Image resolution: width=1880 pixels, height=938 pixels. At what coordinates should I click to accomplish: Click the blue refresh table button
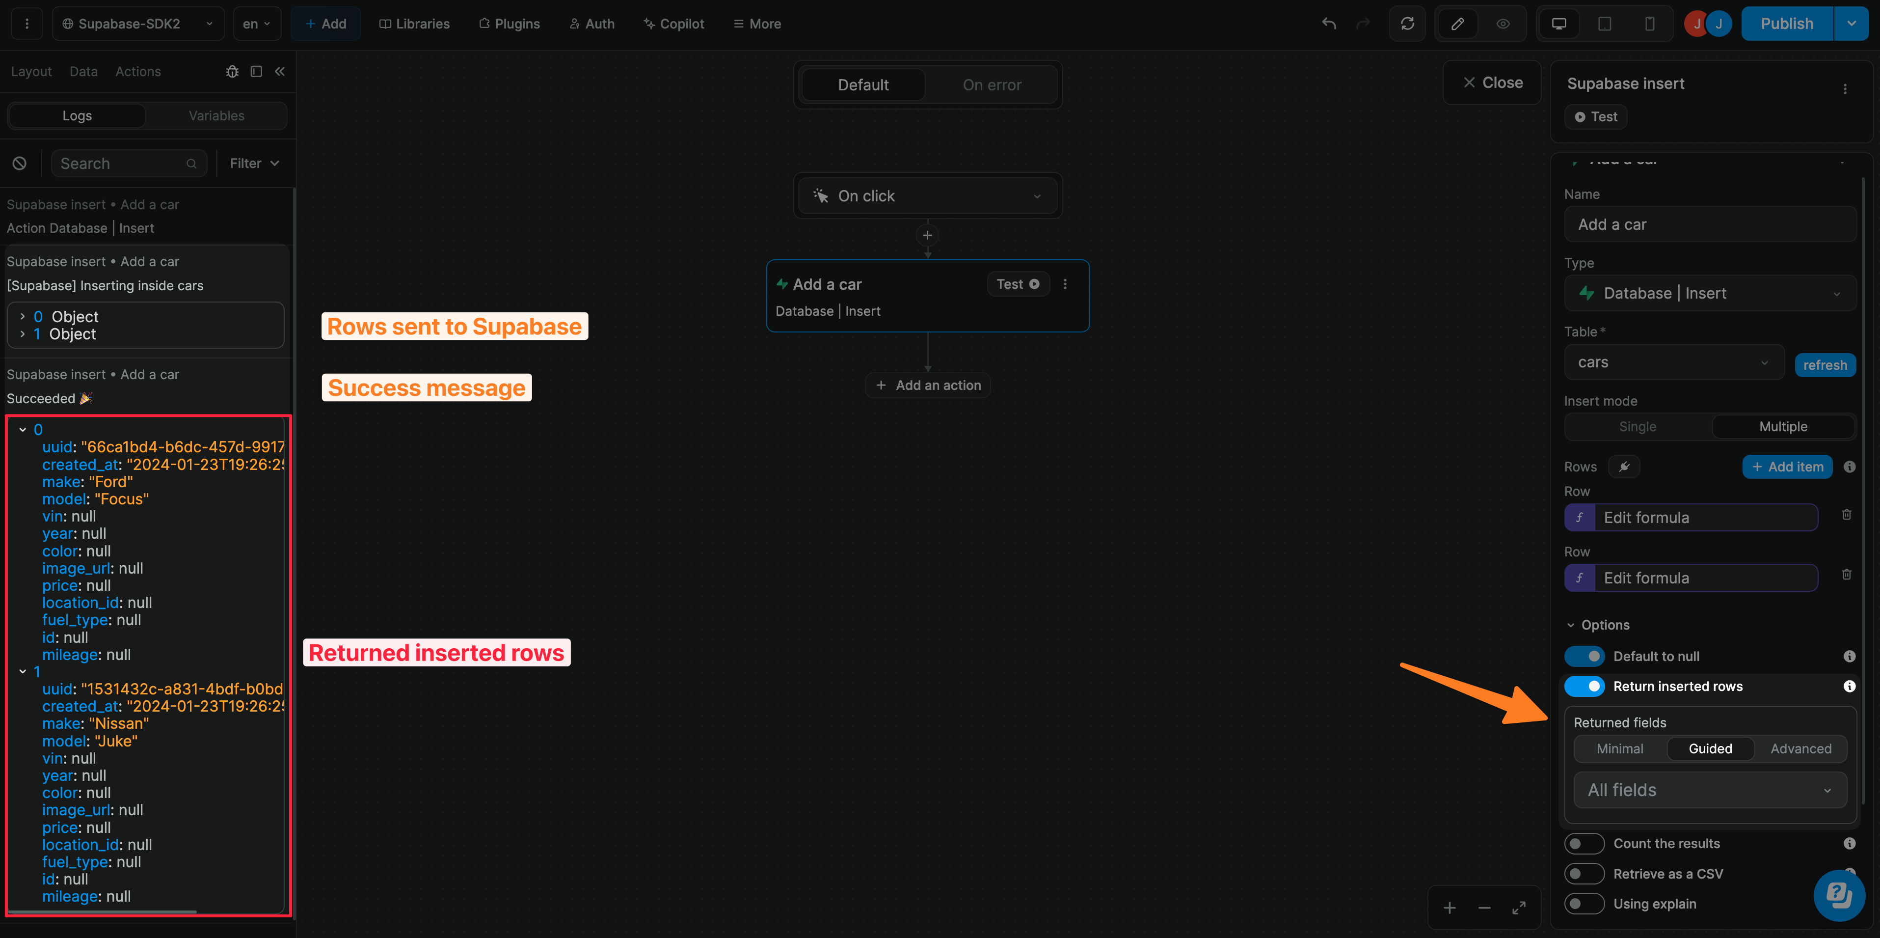point(1825,365)
